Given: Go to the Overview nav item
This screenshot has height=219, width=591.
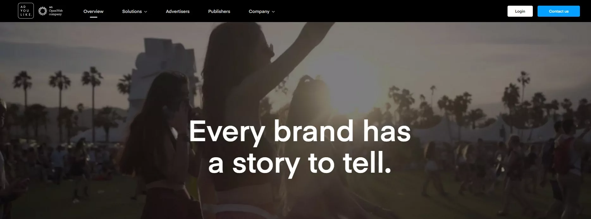Looking at the screenshot, I should (93, 11).
